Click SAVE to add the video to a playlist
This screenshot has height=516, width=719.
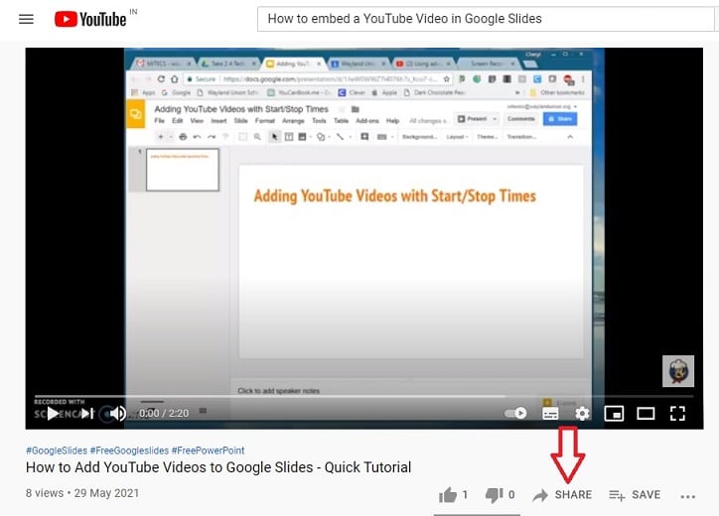pyautogui.click(x=635, y=495)
